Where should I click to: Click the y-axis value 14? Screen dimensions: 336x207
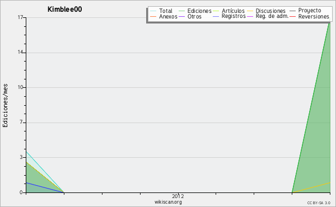point(20,52)
